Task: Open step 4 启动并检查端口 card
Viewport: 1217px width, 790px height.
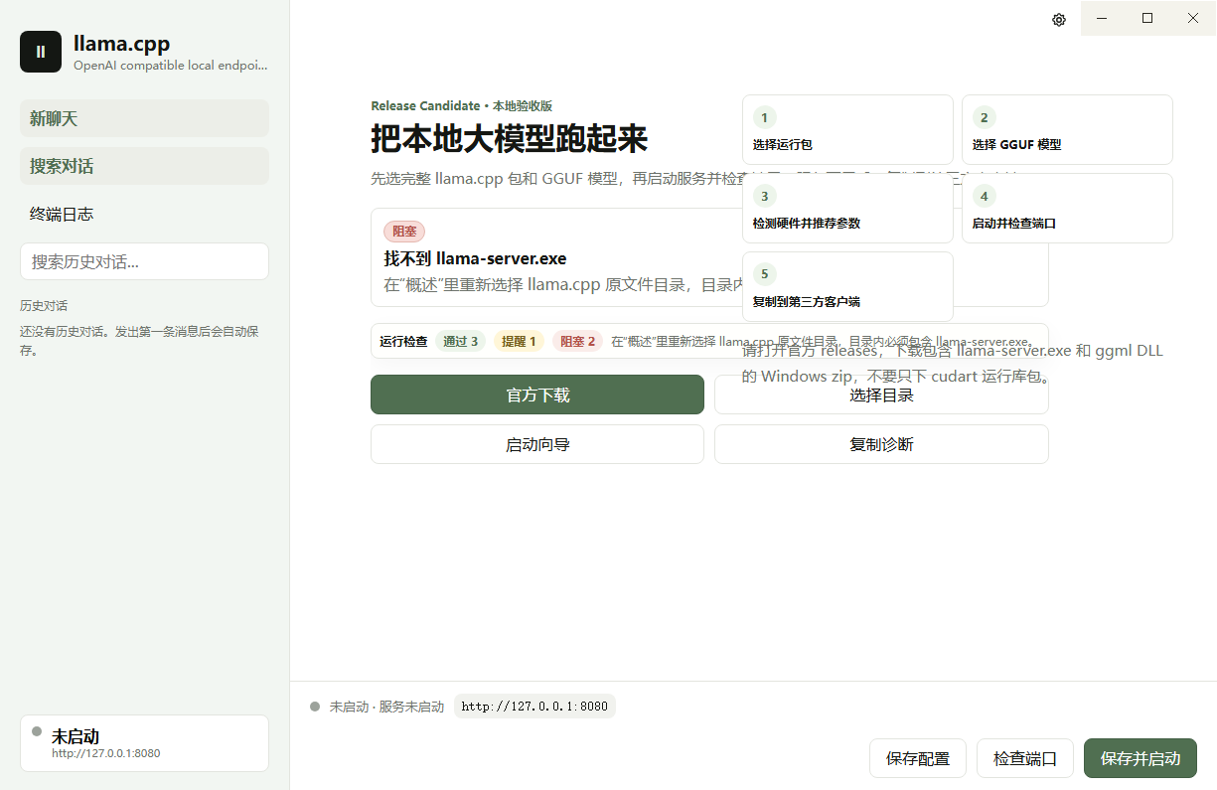Action: pos(1067,209)
